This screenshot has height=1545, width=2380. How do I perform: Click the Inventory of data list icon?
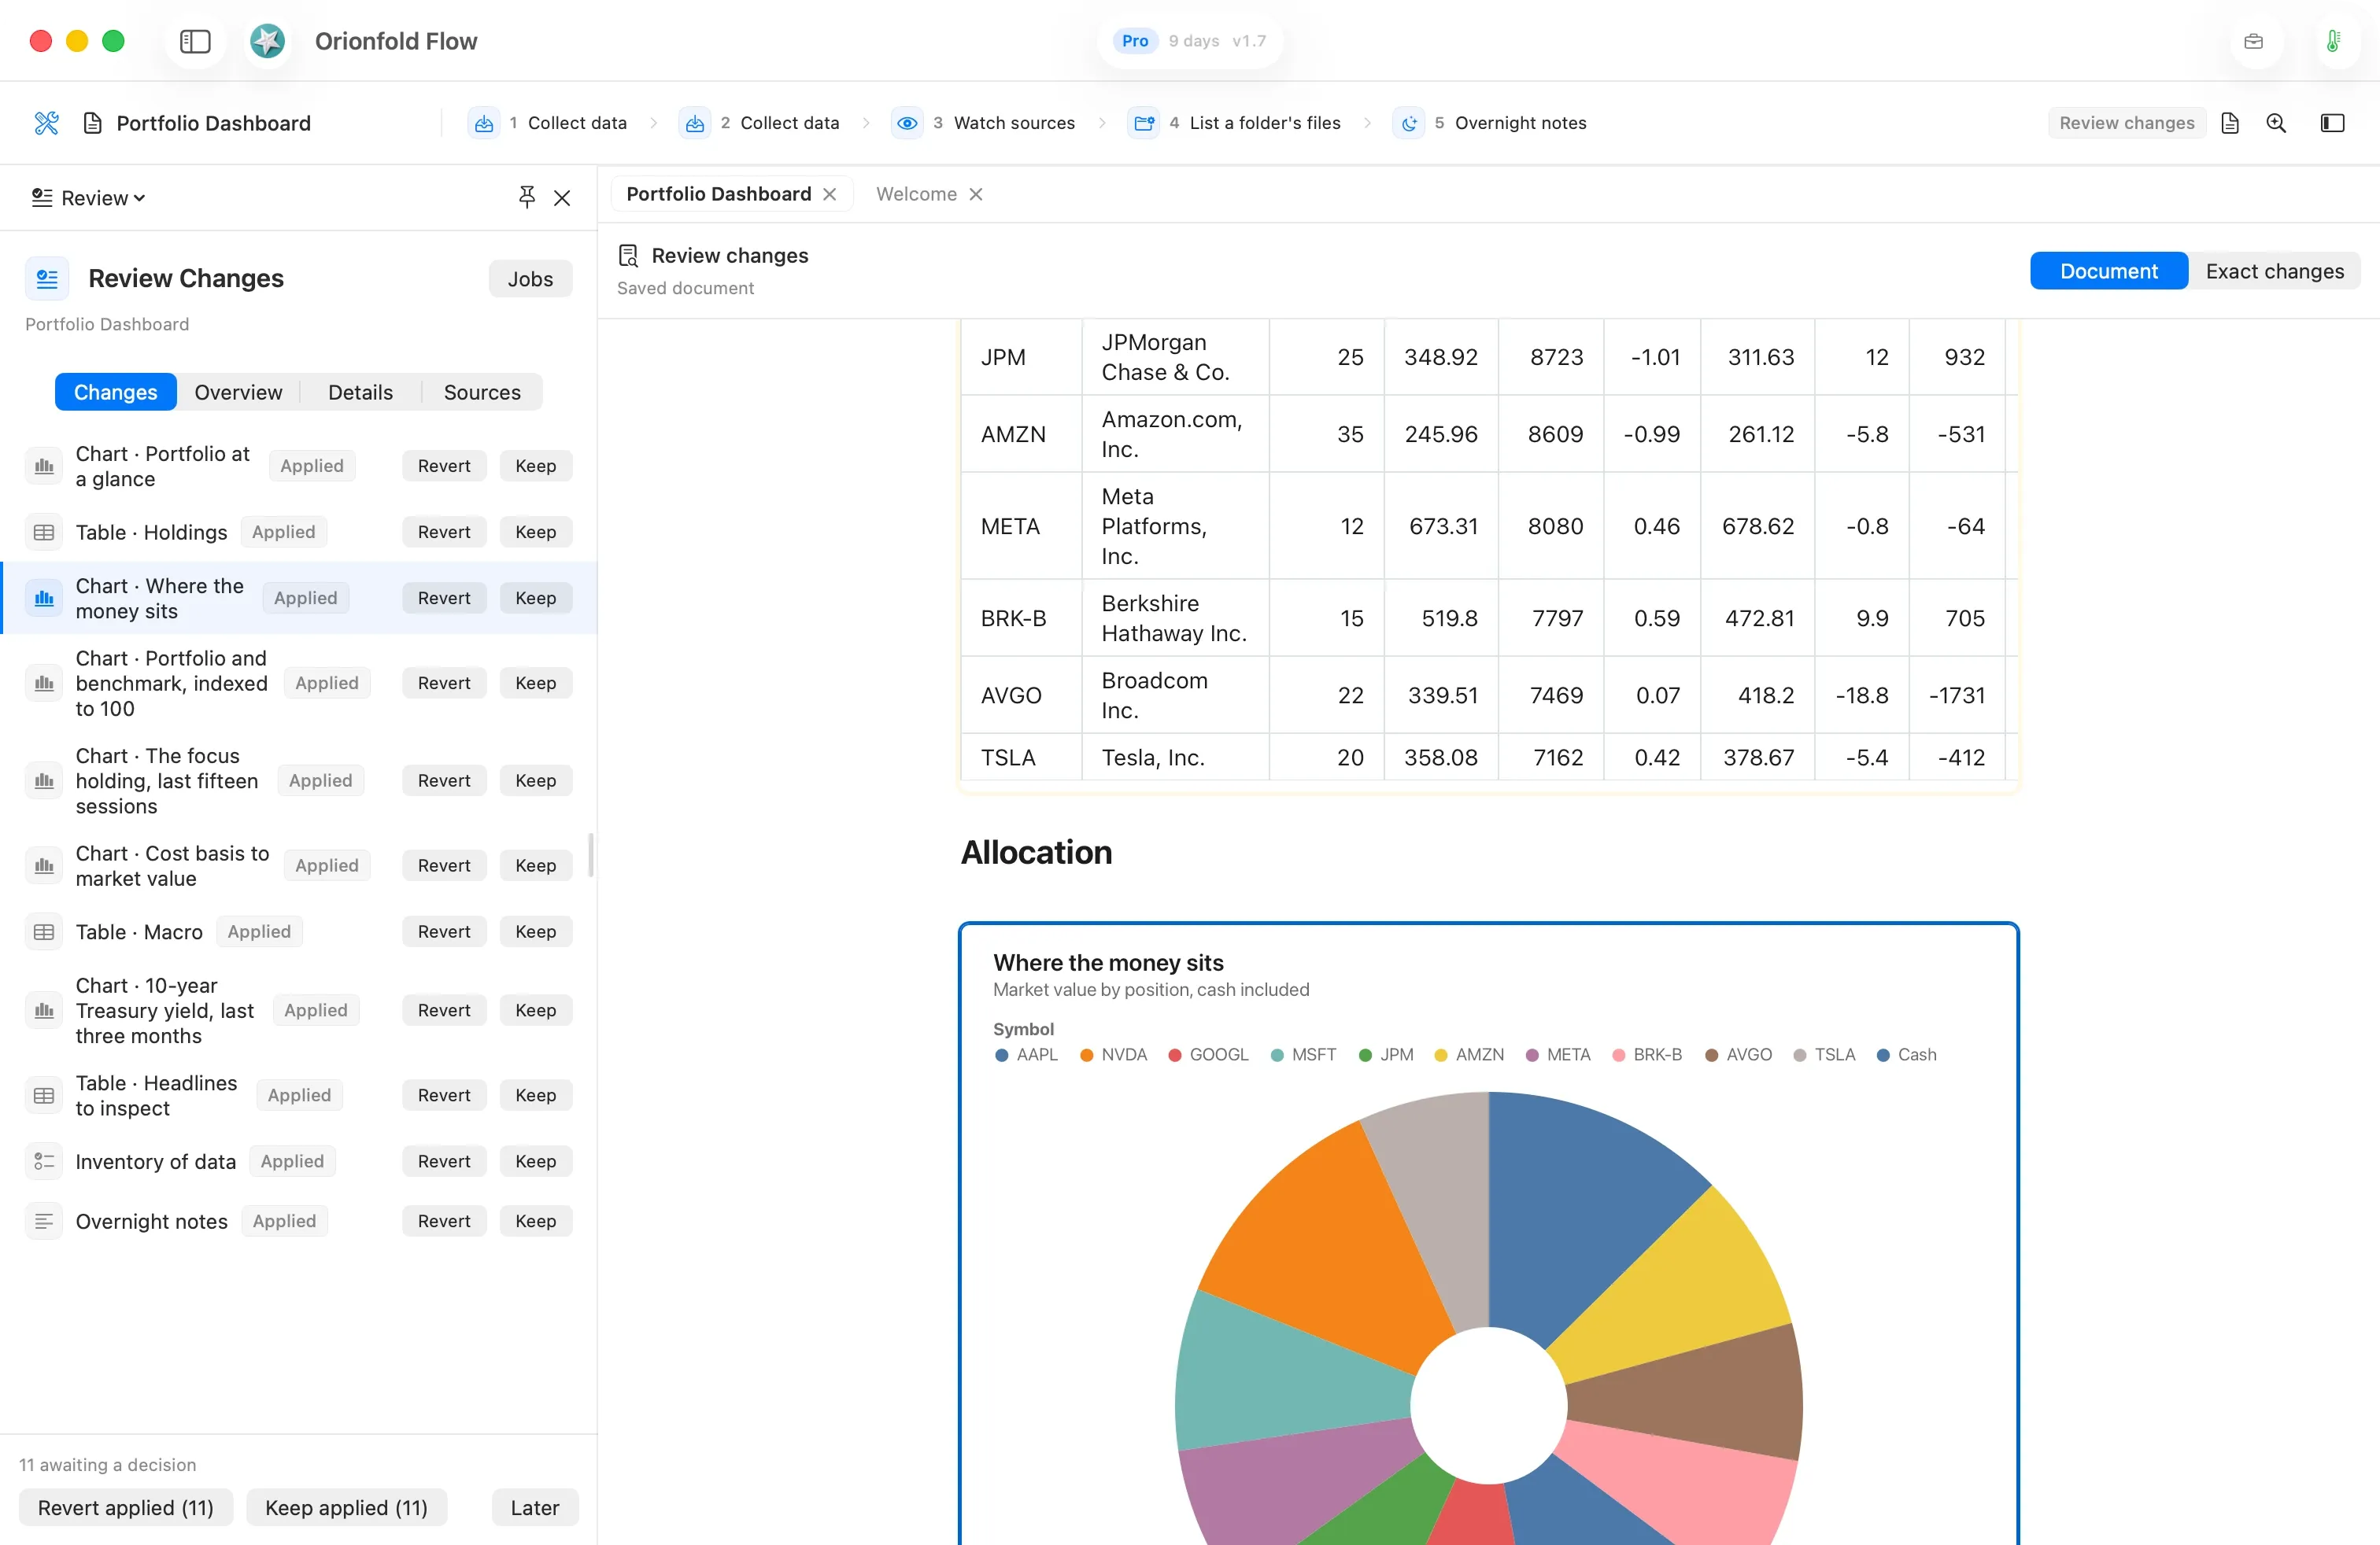[44, 1160]
